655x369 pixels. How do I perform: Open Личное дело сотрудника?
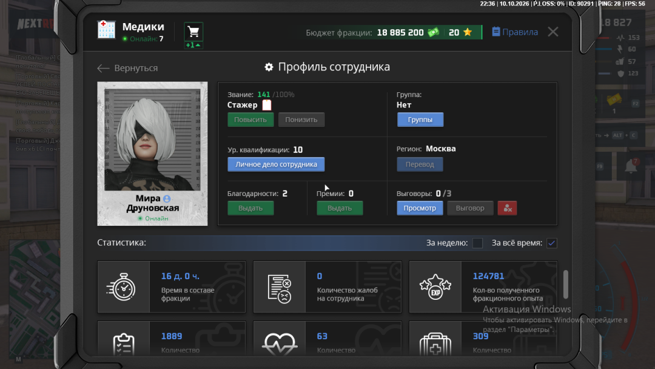[276, 164]
